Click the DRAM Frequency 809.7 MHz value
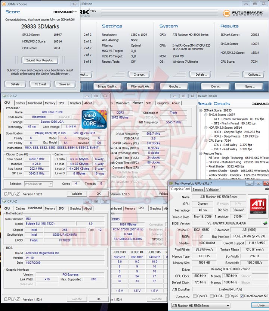The height and width of the screenshot is (311, 269). [153, 133]
